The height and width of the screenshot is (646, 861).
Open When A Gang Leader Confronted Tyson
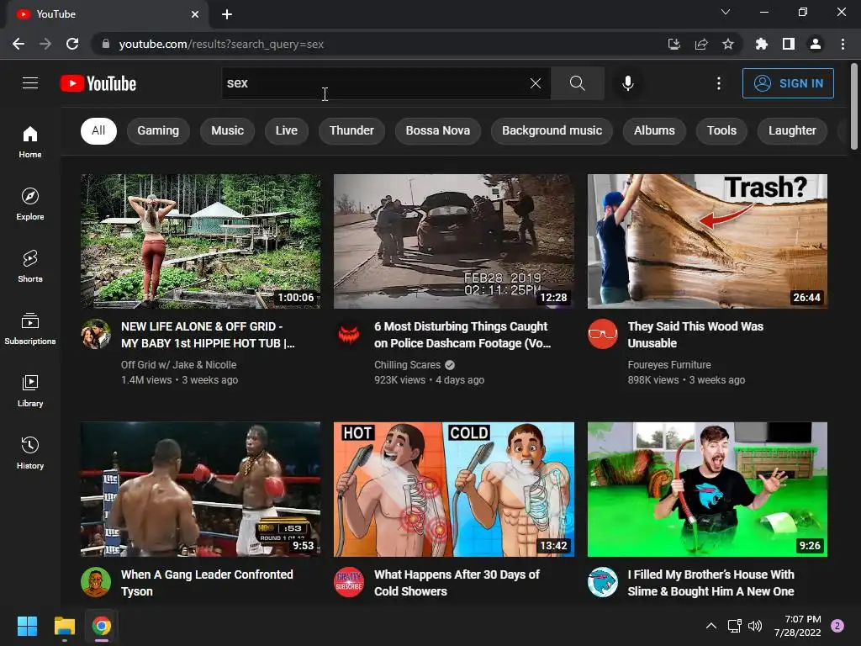(x=207, y=583)
